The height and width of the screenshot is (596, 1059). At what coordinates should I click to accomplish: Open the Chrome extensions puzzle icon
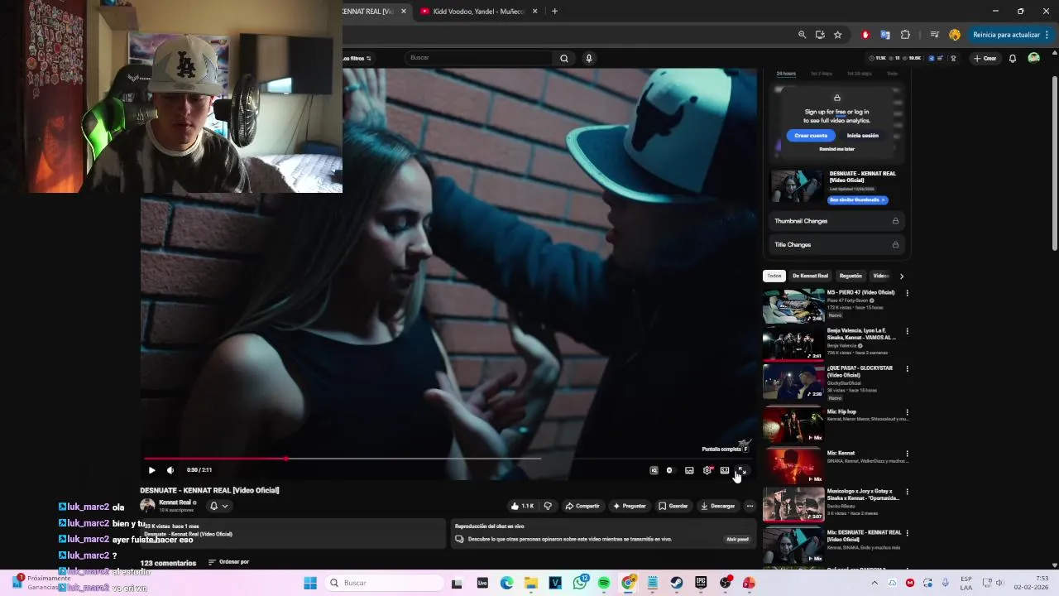905,35
